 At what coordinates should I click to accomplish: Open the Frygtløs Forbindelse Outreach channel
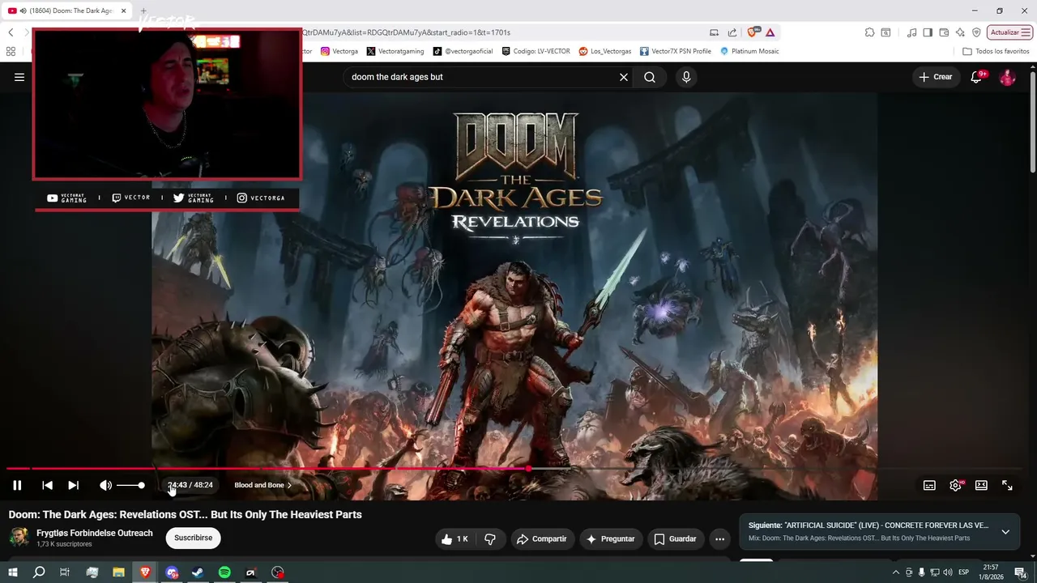pyautogui.click(x=94, y=533)
